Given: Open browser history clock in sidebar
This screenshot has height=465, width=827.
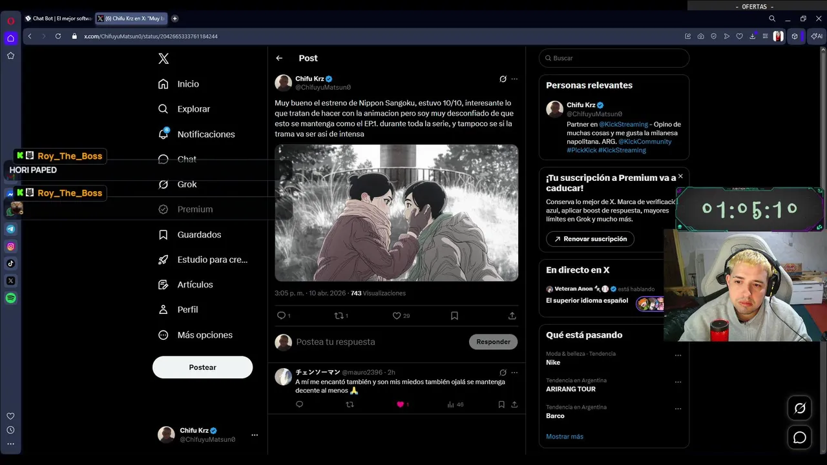Looking at the screenshot, I should tap(11, 430).
